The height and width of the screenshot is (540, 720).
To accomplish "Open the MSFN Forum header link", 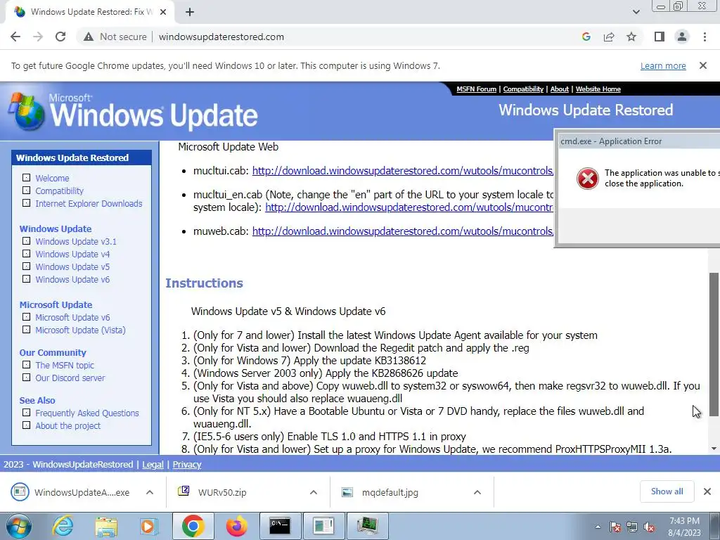I will pyautogui.click(x=476, y=89).
